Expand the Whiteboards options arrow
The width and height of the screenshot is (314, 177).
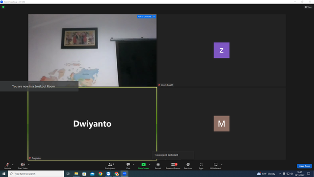click(222, 165)
